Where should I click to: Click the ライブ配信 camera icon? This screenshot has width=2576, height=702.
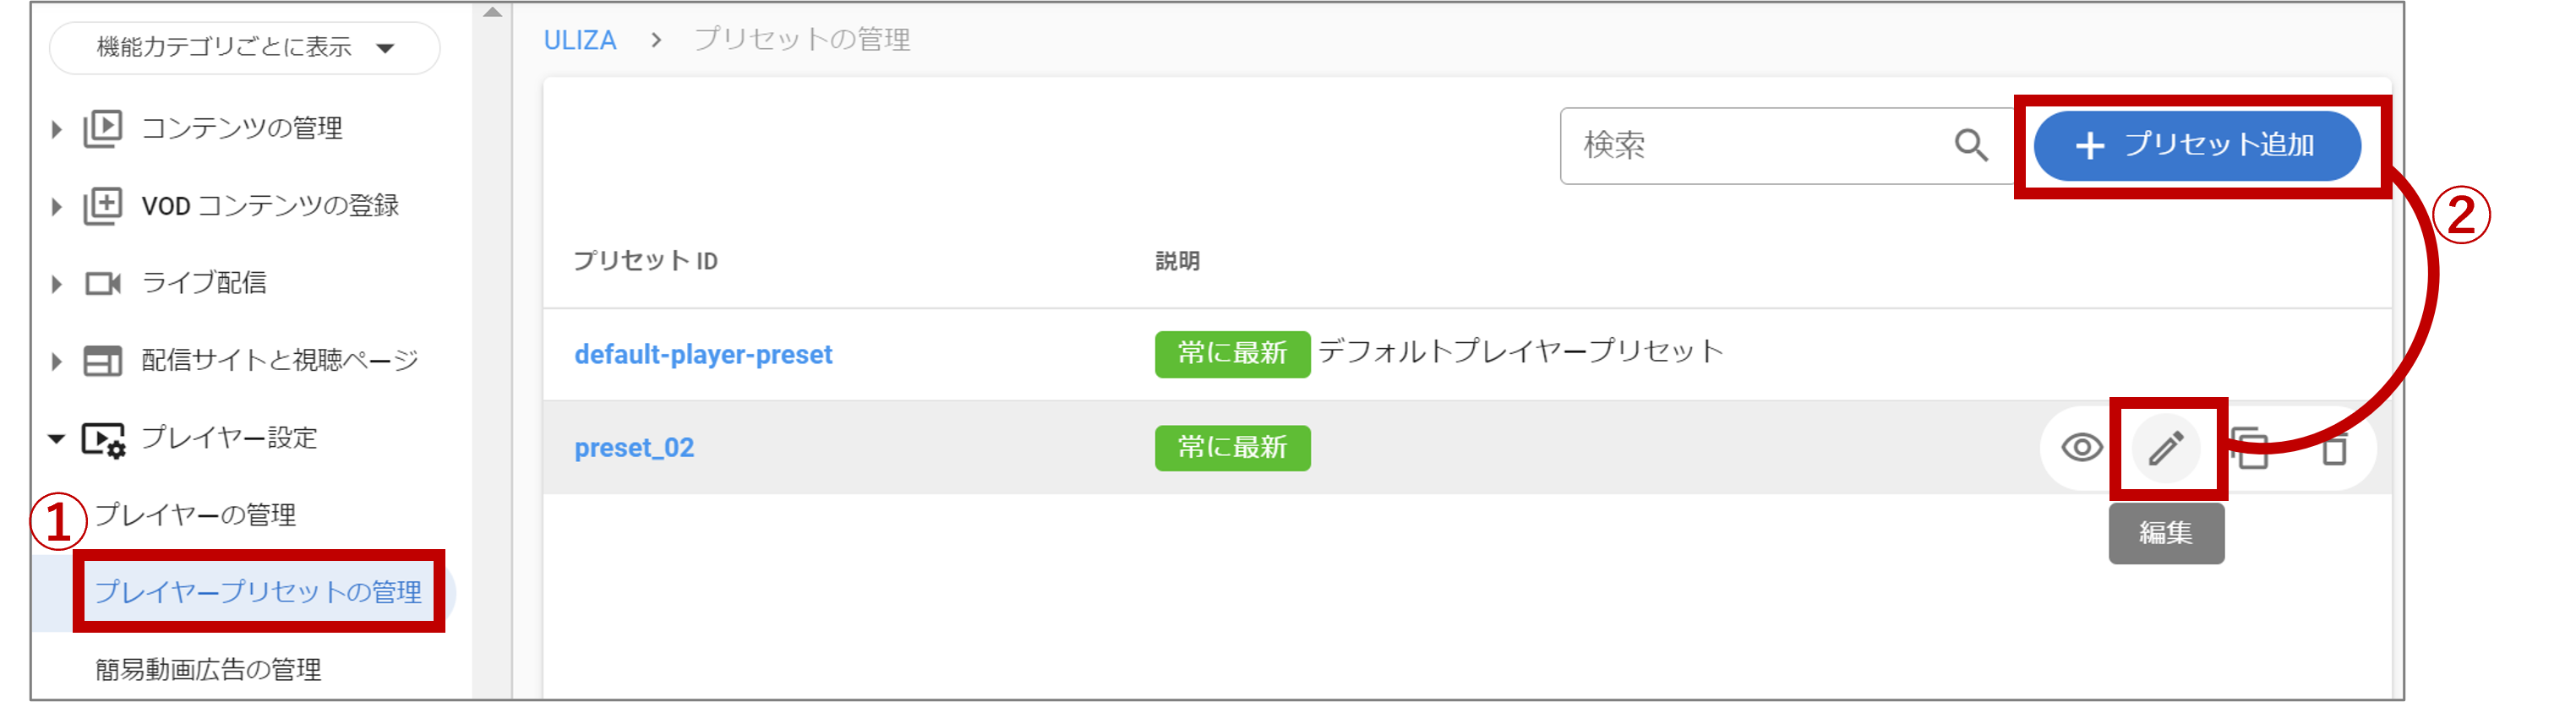[x=102, y=283]
